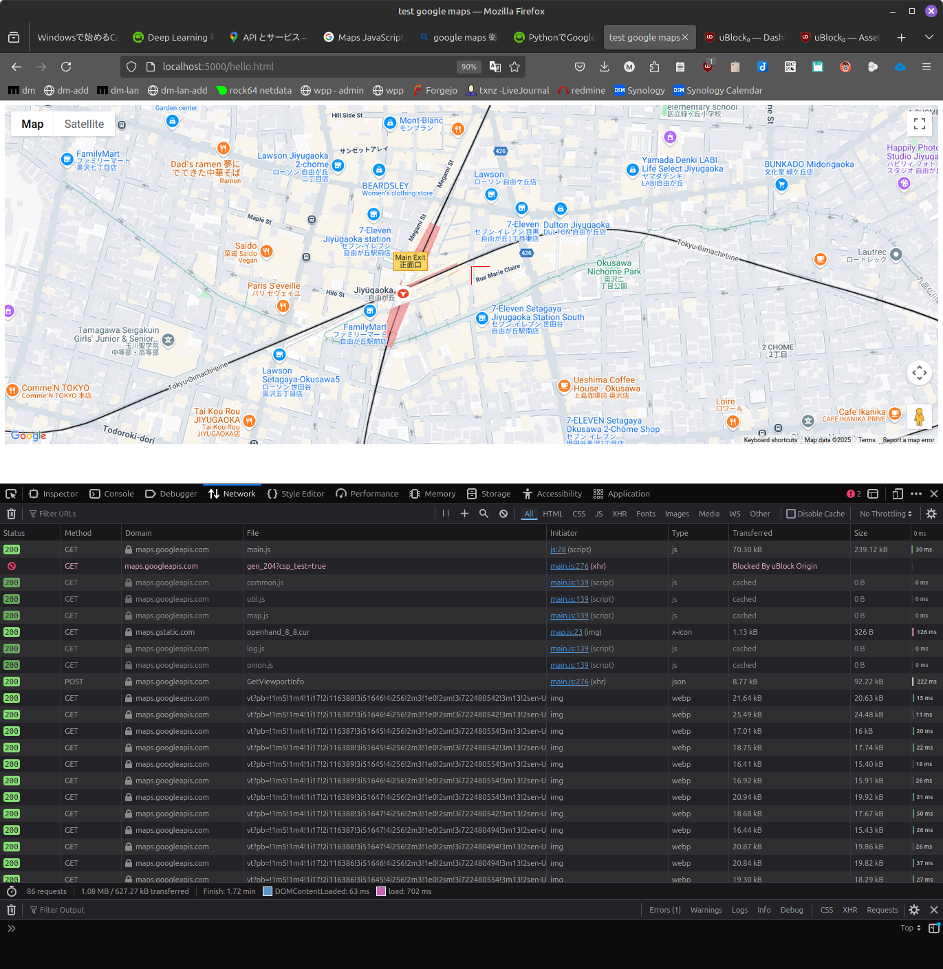Open the Firefox tab list chevron
The height and width of the screenshot is (969, 943).
click(929, 37)
